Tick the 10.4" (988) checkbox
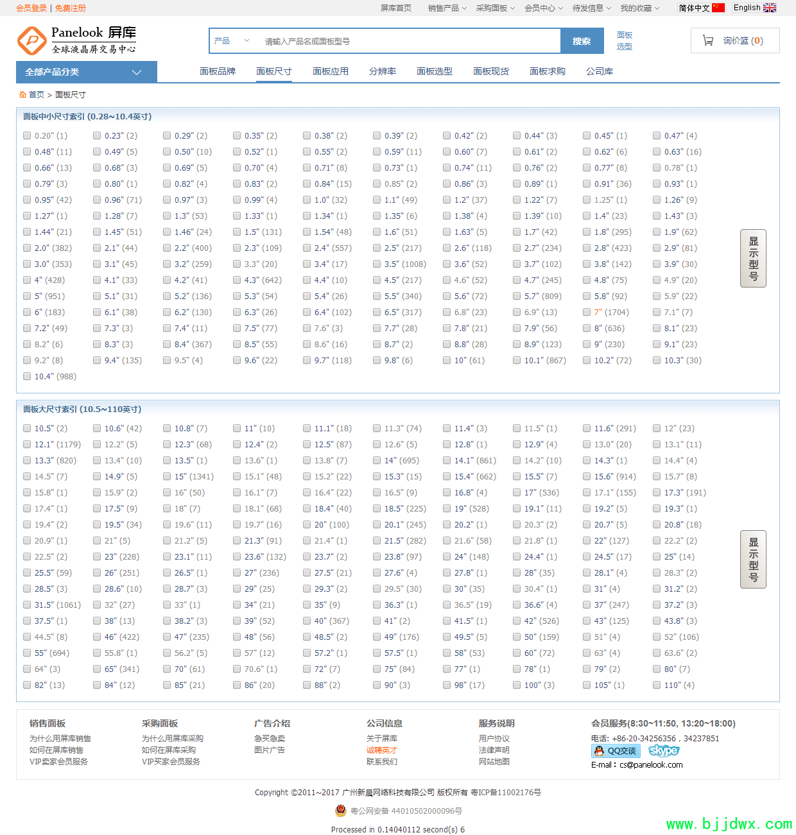 27,377
